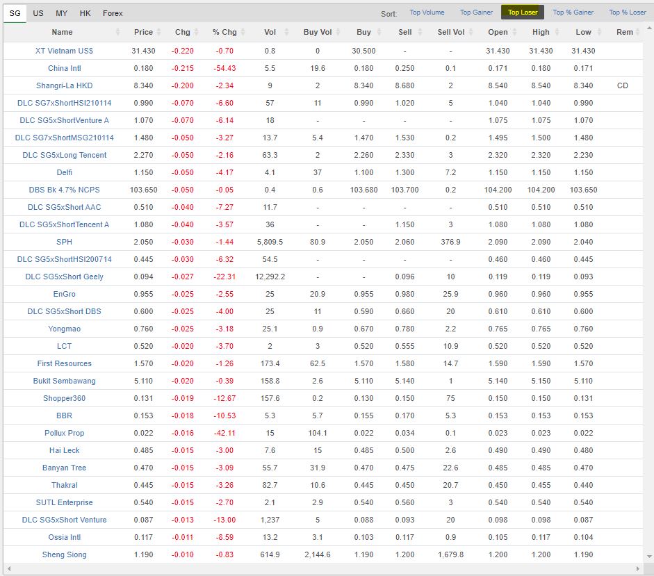Open EnGro stock link
The image size is (654, 576).
pos(64,294)
